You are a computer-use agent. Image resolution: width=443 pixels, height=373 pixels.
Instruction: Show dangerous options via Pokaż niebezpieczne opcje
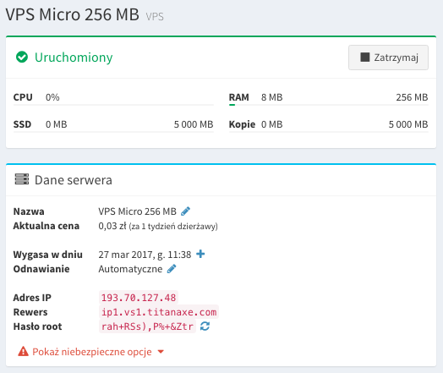92,352
